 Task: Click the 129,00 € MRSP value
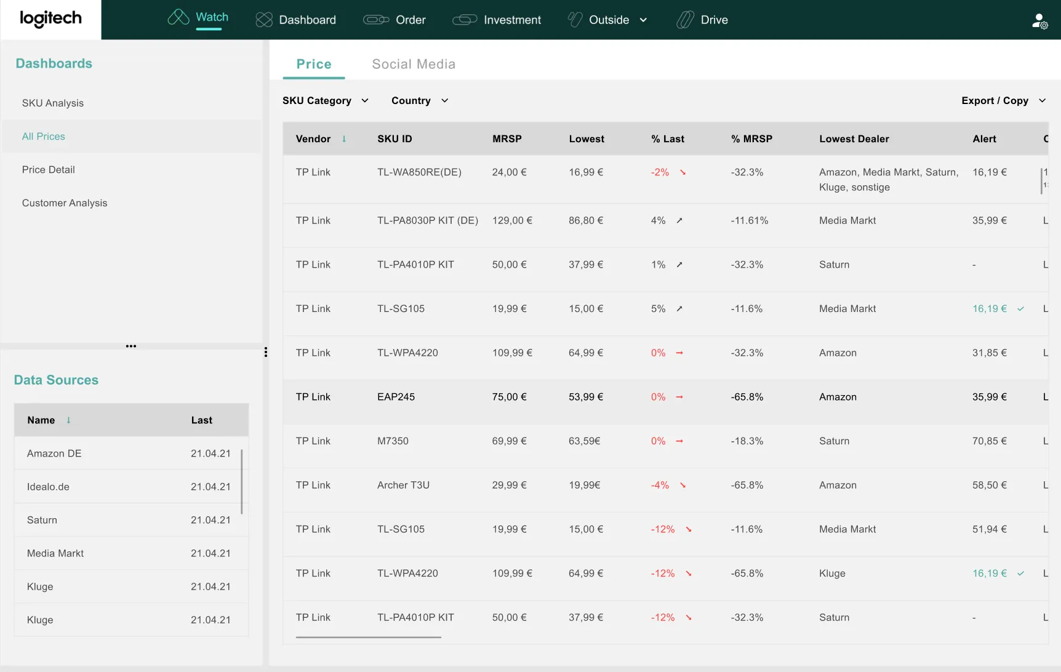[x=512, y=220]
